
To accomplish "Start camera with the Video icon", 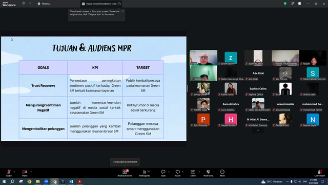I will coord(25,173).
